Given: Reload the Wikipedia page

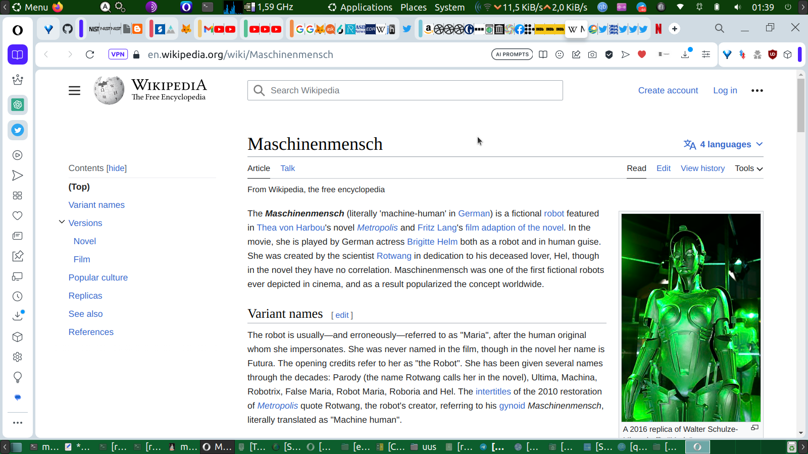Looking at the screenshot, I should (90, 54).
